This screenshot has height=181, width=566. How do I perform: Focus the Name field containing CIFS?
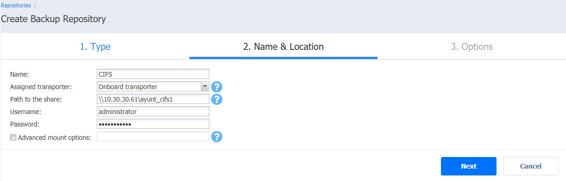(153, 74)
